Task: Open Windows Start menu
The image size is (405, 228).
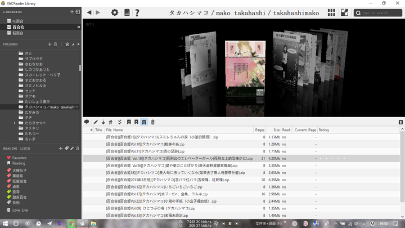Action: point(5,223)
